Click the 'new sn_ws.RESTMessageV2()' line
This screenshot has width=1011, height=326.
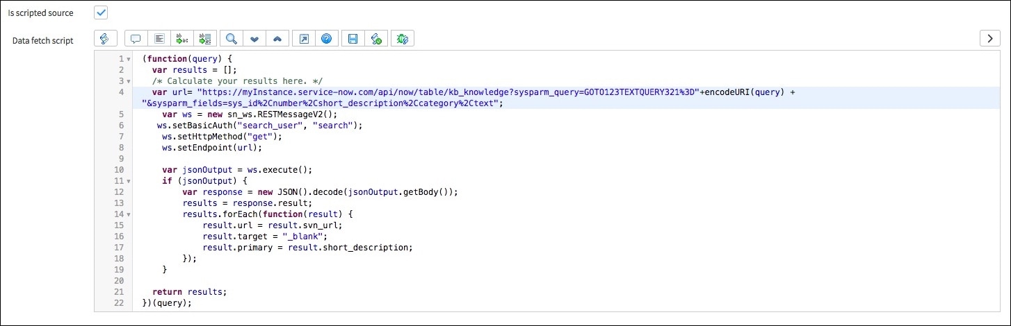(250, 114)
